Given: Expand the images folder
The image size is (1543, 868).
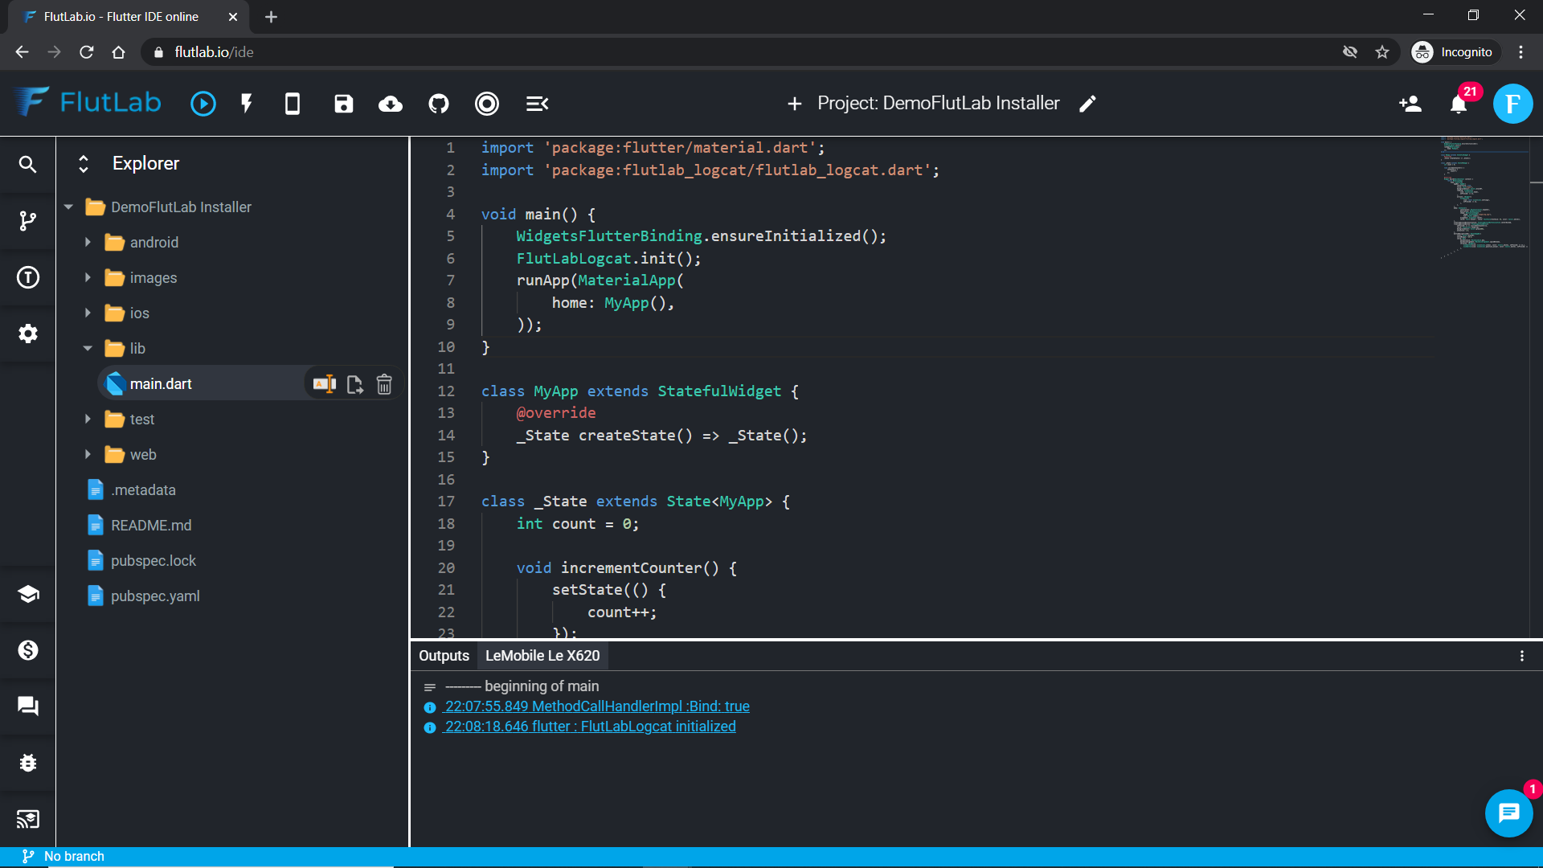Looking at the screenshot, I should 88,278.
